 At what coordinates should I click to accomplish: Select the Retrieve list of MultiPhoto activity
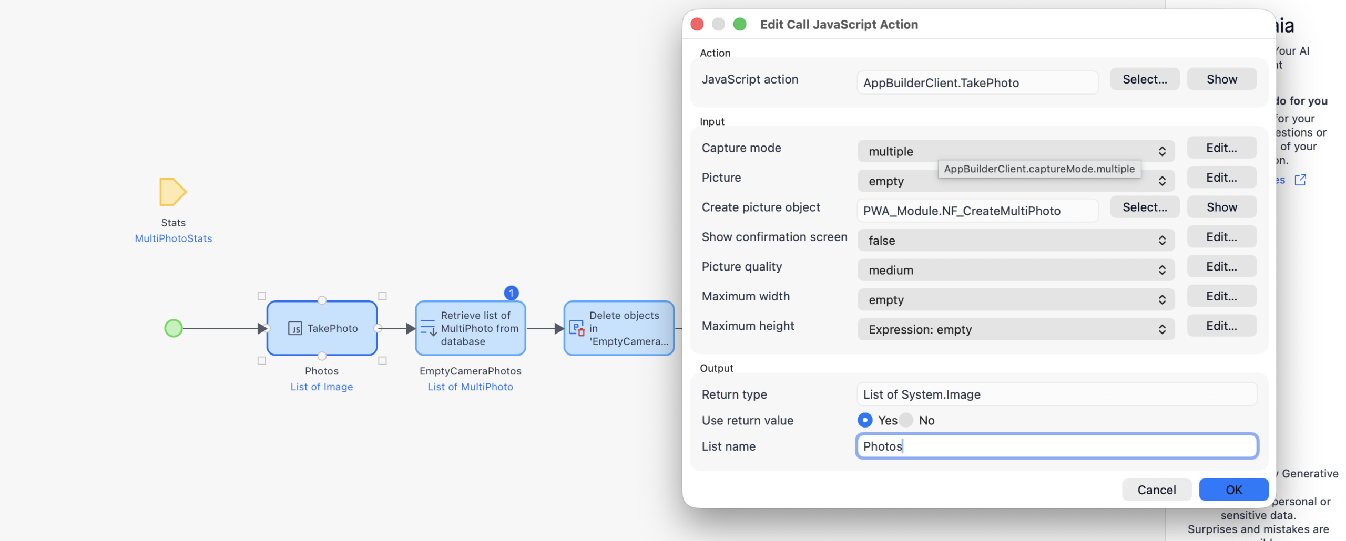pyautogui.click(x=470, y=328)
